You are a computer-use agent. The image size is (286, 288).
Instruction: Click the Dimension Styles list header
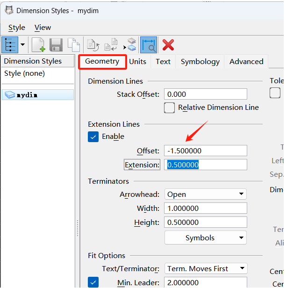click(38, 61)
